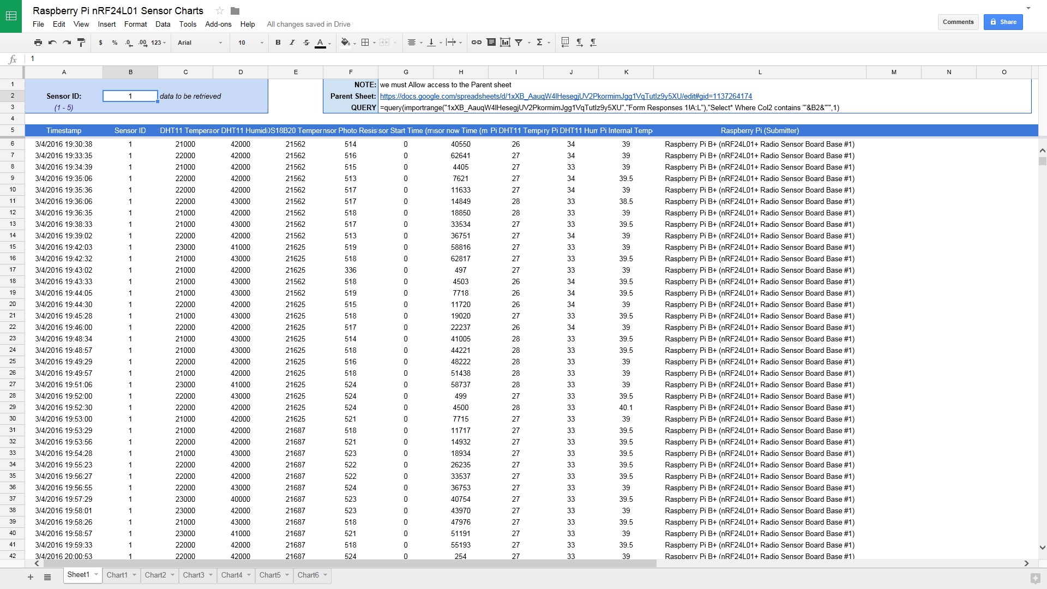The height and width of the screenshot is (589, 1047).
Task: Switch to the Chart2 tab
Action: pos(155,575)
